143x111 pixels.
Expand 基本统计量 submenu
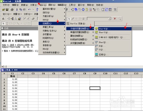[52, 9]
